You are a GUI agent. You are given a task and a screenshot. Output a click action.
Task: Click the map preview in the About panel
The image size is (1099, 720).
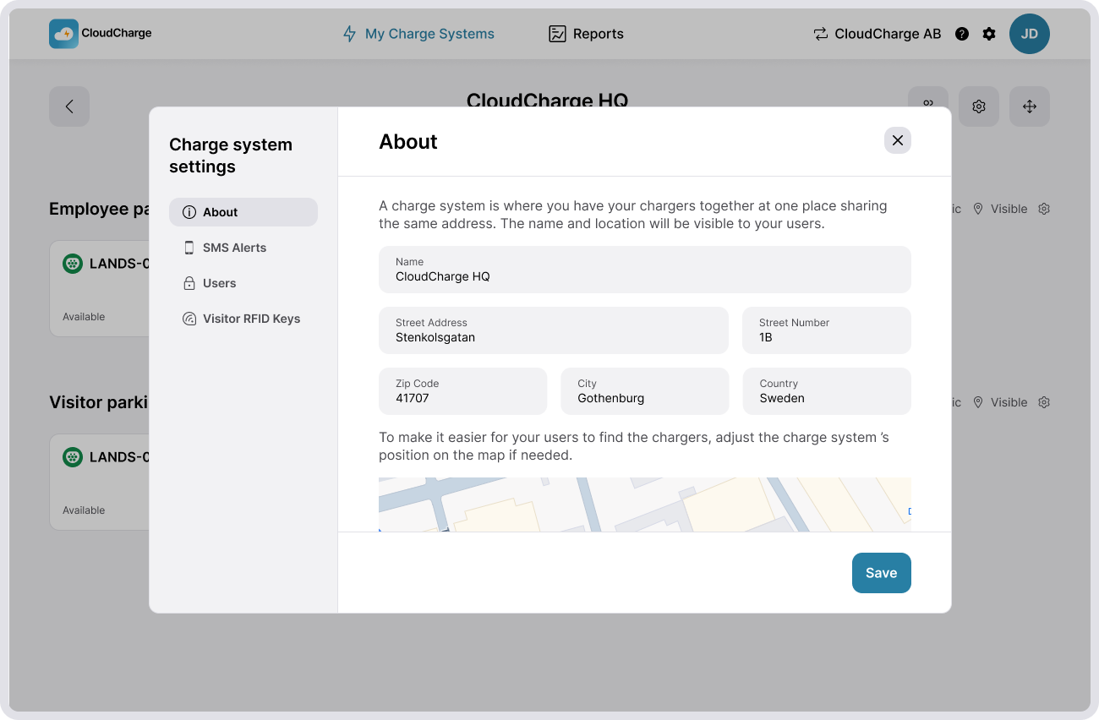pyautogui.click(x=645, y=505)
